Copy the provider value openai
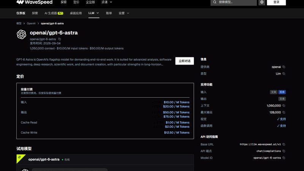Image resolution: width=304 pixels, height=171 pixels. pyautogui.click(x=284, y=67)
